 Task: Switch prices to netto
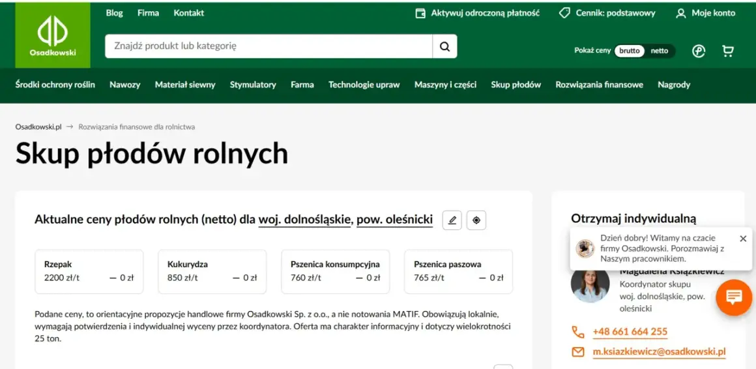(660, 50)
